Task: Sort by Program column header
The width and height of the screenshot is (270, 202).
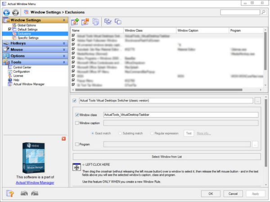Action: tap(246, 31)
